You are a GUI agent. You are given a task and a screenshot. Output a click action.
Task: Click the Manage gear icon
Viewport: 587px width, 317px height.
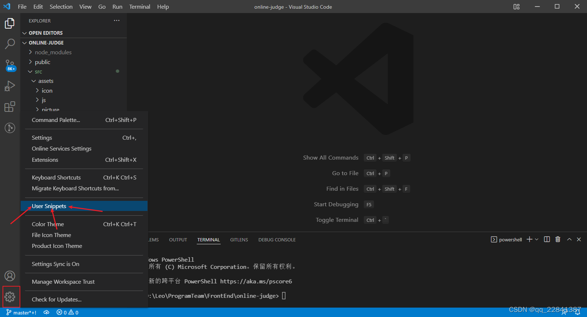pos(10,297)
